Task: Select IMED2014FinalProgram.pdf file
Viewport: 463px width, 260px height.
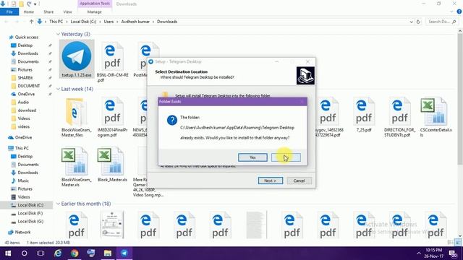Action: point(113,117)
